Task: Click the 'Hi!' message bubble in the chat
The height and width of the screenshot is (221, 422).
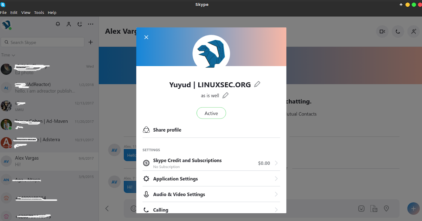Action: click(x=130, y=187)
